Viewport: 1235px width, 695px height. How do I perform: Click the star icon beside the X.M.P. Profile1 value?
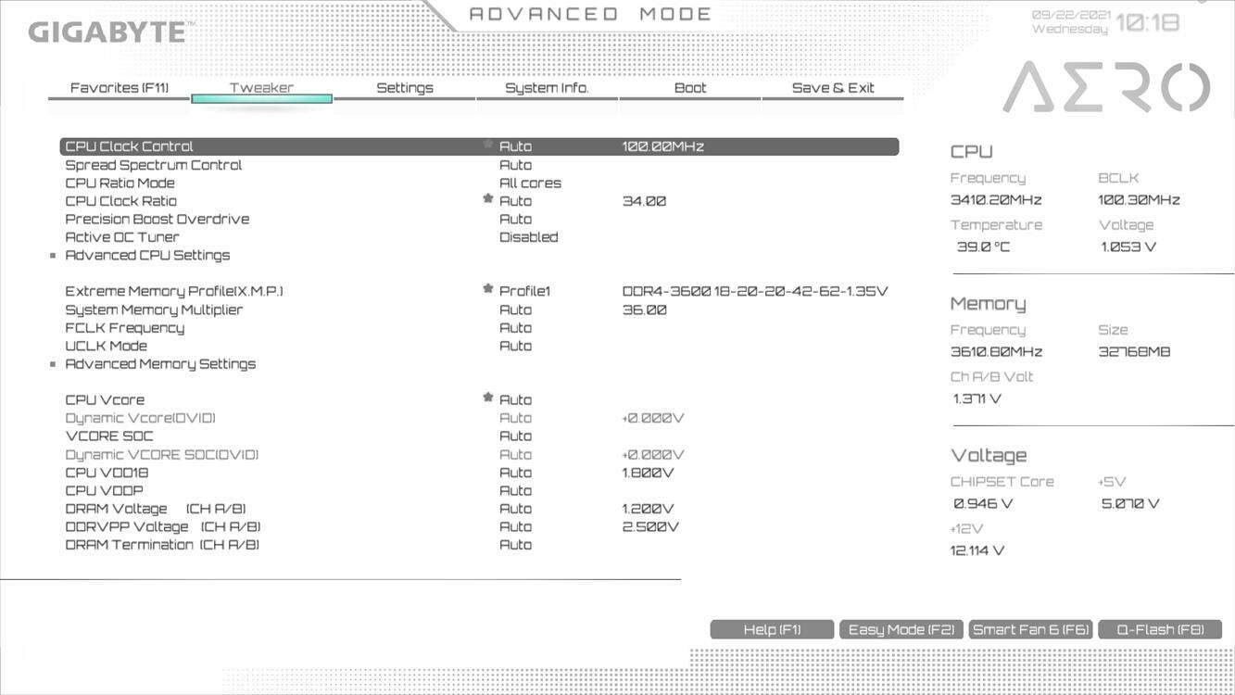pyautogui.click(x=487, y=289)
